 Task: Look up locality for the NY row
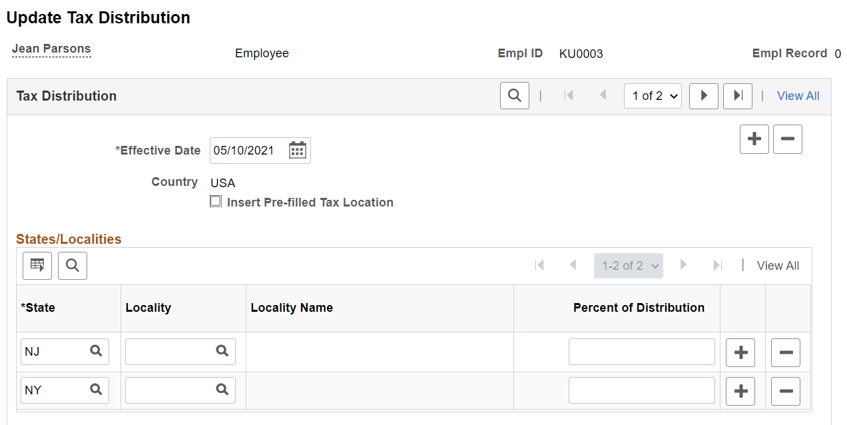point(222,390)
